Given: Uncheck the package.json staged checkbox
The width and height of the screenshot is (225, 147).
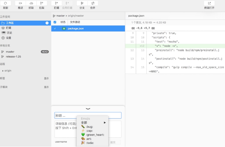Looking at the screenshot, I should coord(55,29).
